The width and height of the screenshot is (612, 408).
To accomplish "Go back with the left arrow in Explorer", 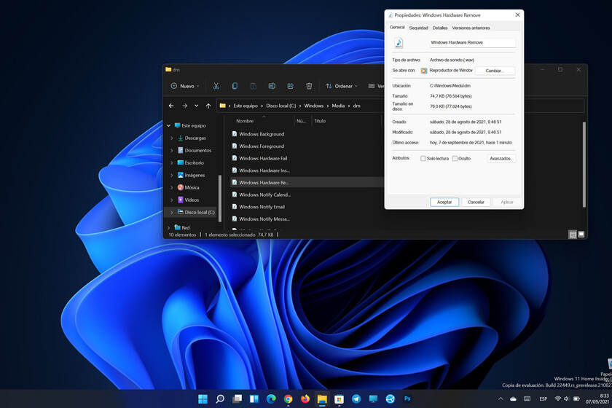I will tap(171, 106).
